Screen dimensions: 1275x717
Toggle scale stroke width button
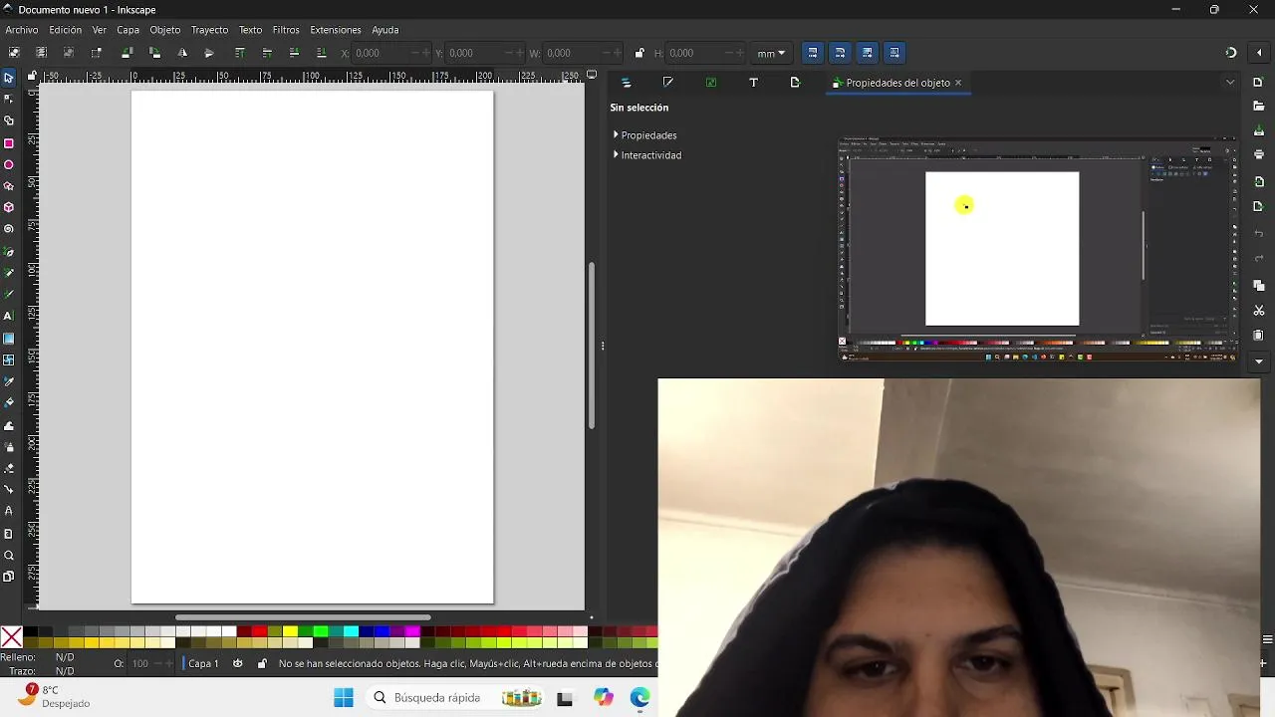pyautogui.click(x=813, y=53)
